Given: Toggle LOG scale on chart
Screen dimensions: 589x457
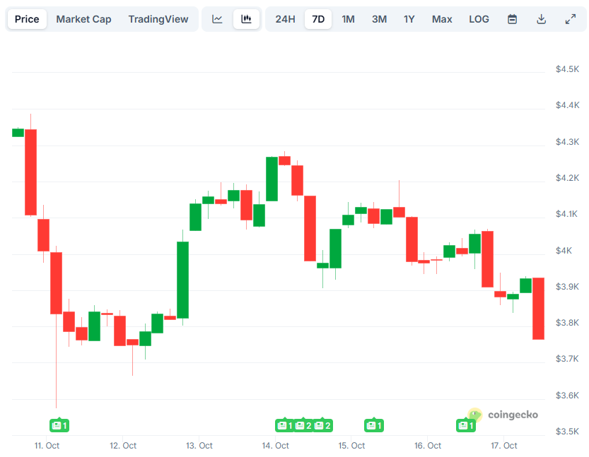Looking at the screenshot, I should [x=479, y=19].
